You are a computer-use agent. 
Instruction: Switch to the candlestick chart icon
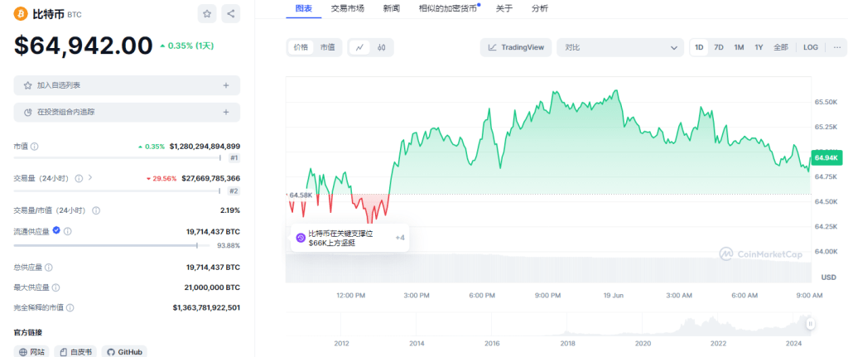click(x=382, y=47)
